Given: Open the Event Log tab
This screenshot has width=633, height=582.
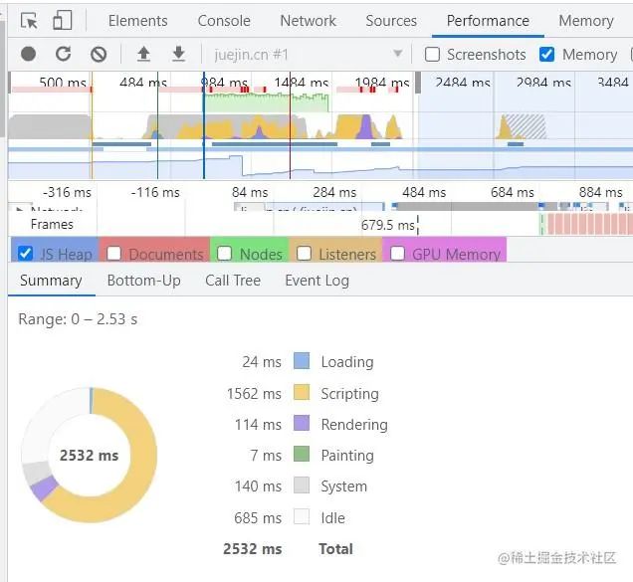Looking at the screenshot, I should (x=316, y=281).
